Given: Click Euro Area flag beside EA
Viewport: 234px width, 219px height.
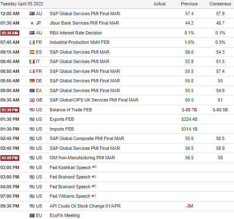Looking at the screenshot, I should click(x=32, y=90).
